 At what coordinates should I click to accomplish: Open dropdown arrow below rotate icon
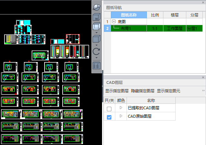click(97, 58)
